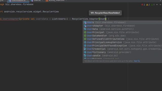Open the Users.kt editor tab
Viewport: 162px width, 91px height.
pyautogui.click(x=36, y=1)
